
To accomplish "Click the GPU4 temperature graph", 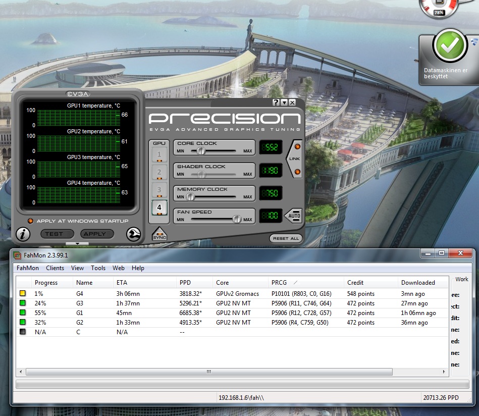I will coord(79,195).
